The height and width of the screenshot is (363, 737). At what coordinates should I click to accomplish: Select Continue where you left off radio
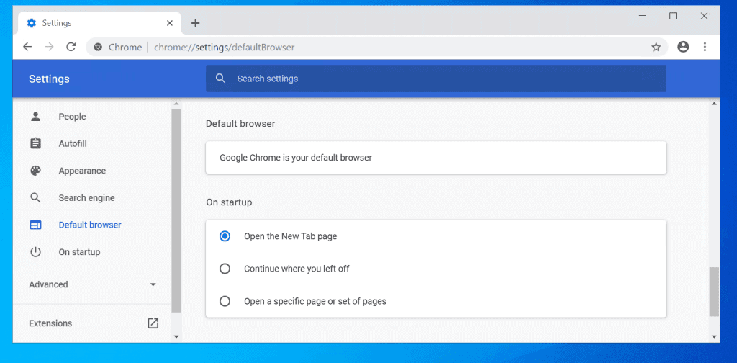(x=225, y=269)
